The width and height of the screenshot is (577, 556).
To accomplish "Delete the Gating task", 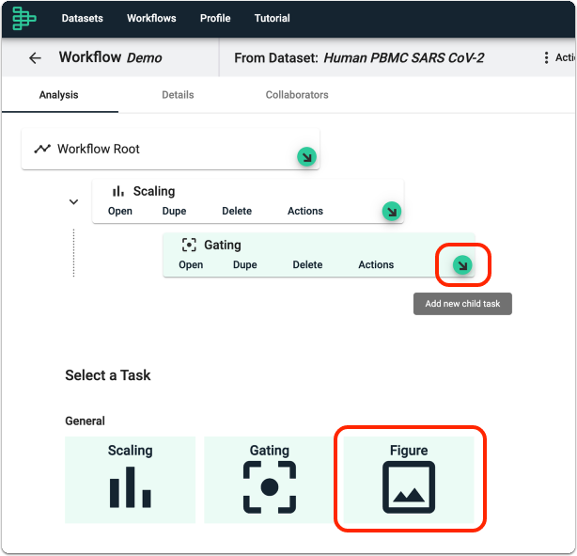I will tap(307, 264).
